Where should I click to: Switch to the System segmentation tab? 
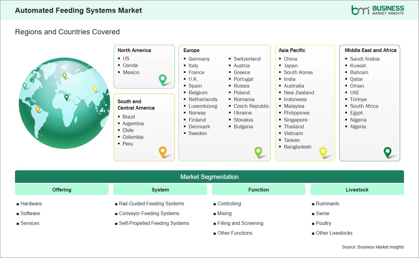pos(160,189)
